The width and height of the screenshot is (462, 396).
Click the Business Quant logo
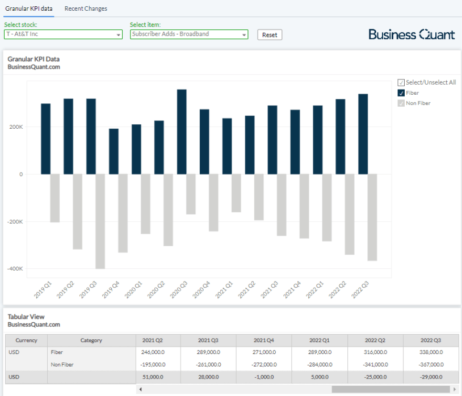click(x=411, y=35)
